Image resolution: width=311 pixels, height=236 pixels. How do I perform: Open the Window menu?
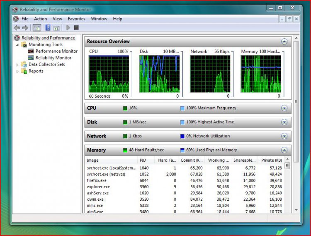[x=99, y=19]
